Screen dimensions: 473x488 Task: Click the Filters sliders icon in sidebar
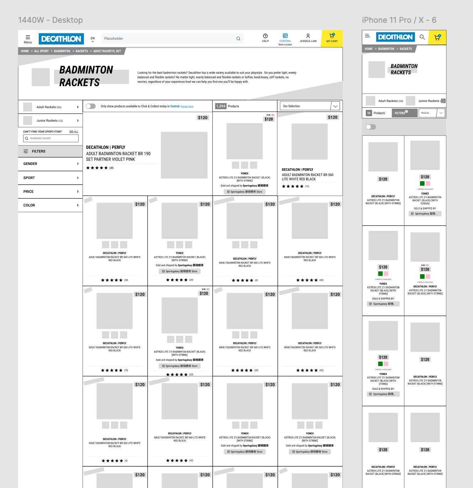click(x=26, y=152)
